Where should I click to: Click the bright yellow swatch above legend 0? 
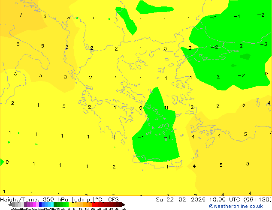[x=70, y=204]
